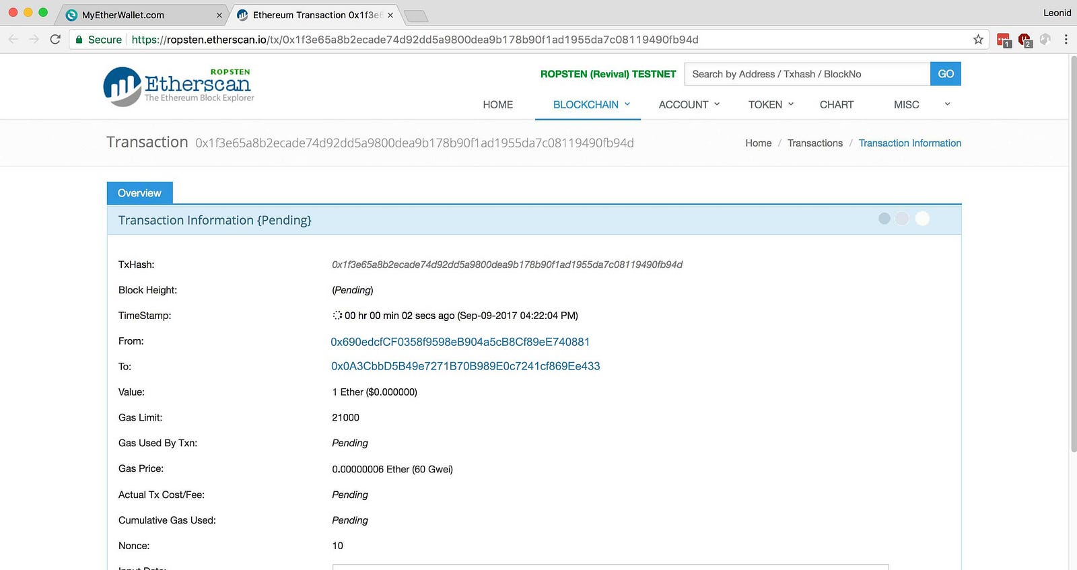Switch to the MyEtherWallet.com tab
The image size is (1077, 570).
click(143, 15)
